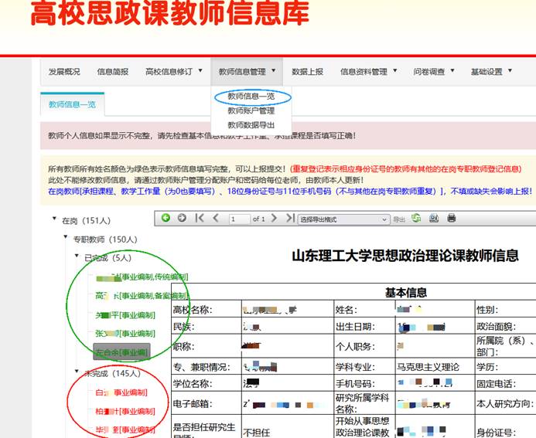536x438 pixels.
Task: Select 教师账户管理 from the dropdown menu
Action: click(x=251, y=110)
